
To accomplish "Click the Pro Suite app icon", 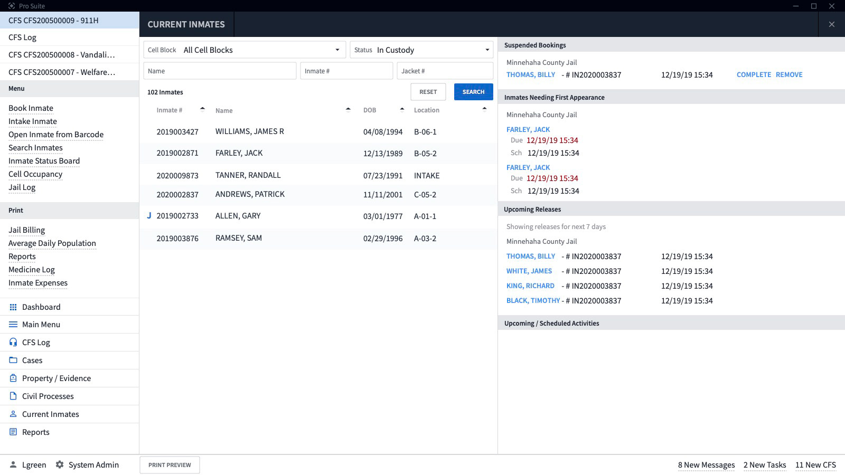I will tap(12, 6).
